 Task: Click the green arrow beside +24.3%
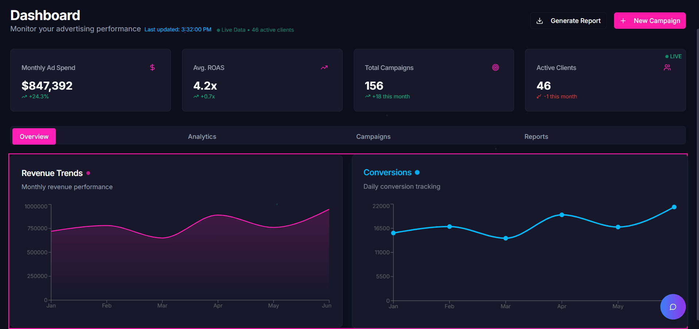pyautogui.click(x=24, y=96)
